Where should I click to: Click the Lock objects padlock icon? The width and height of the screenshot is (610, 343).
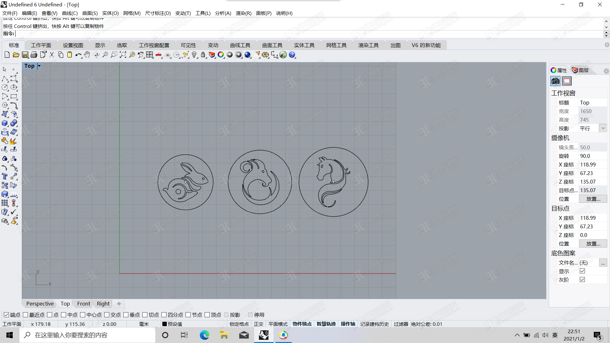click(x=203, y=55)
